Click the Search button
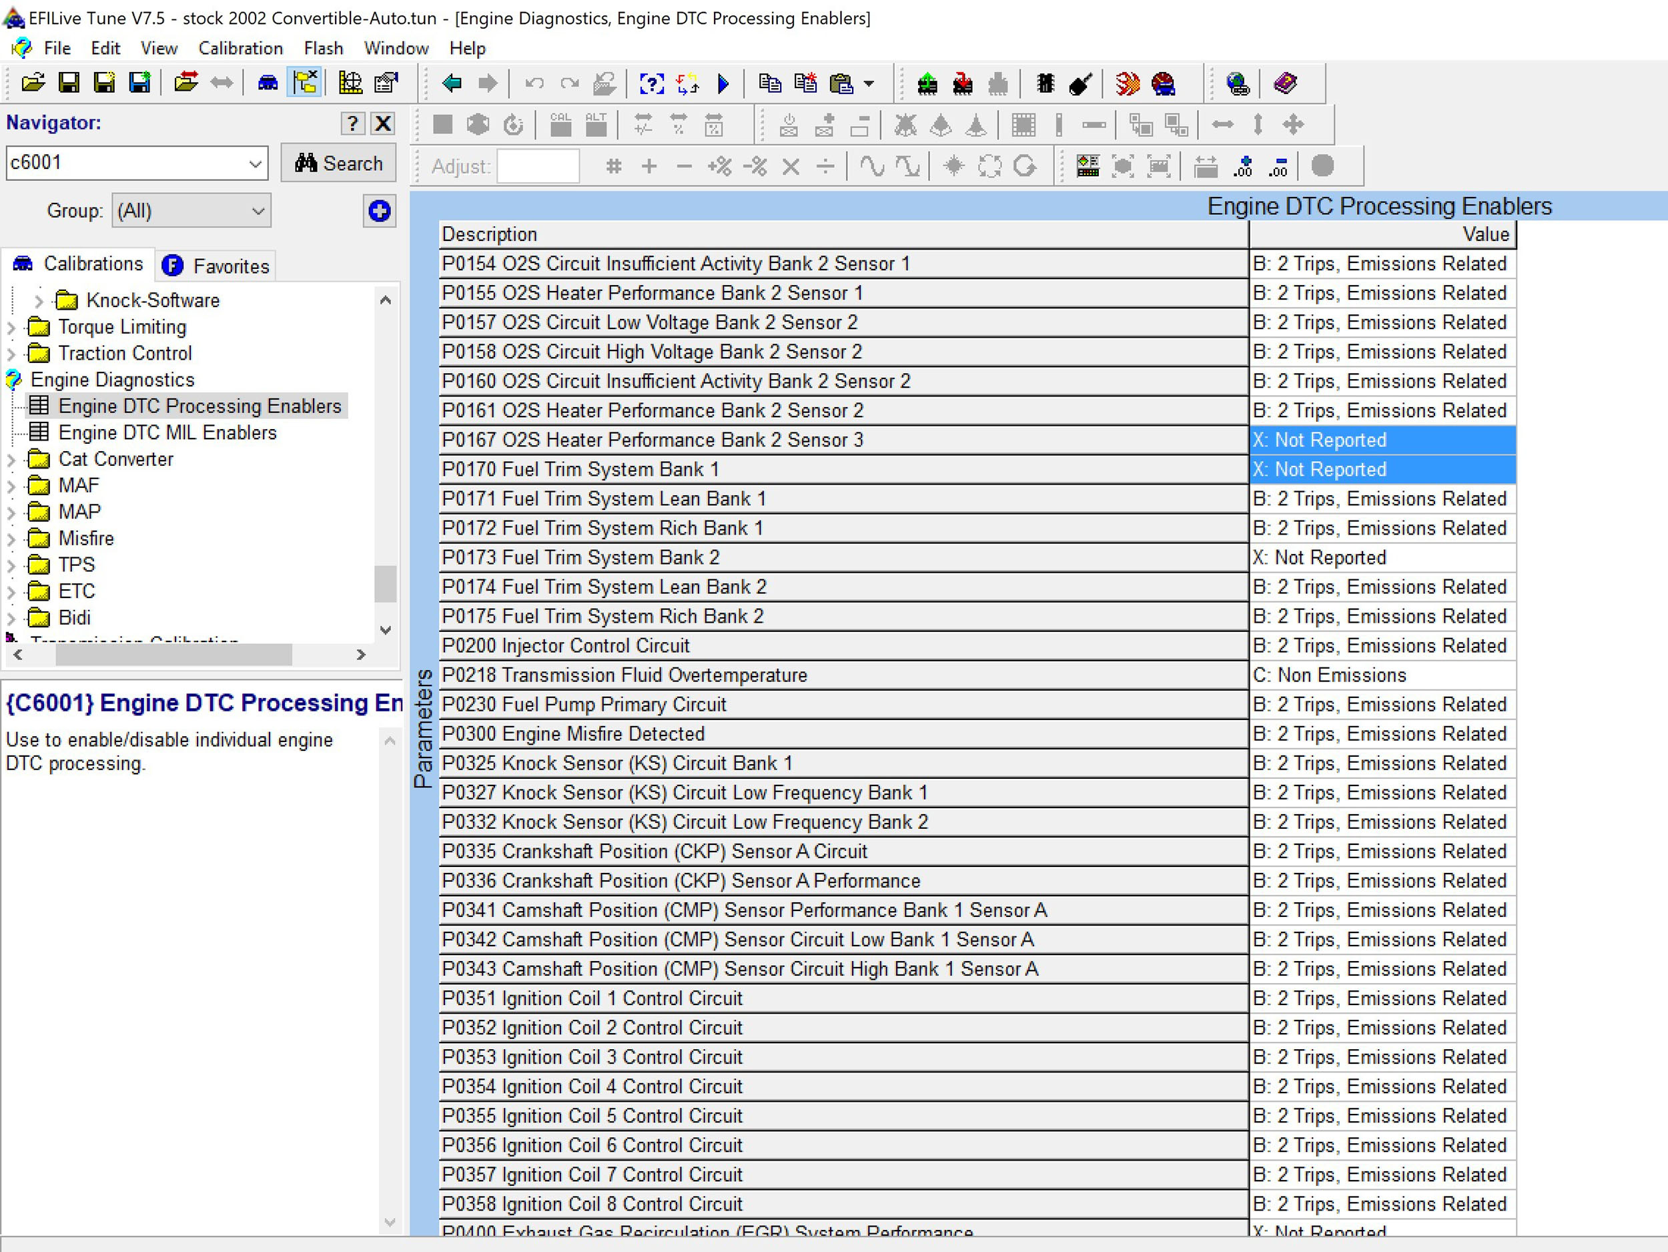The image size is (1668, 1252). coord(338,163)
